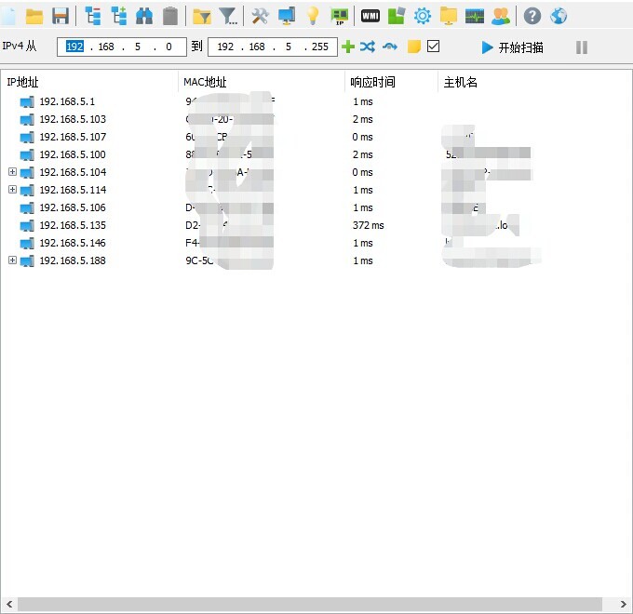Click the yellow favorites note icon
This screenshot has height=614, width=633.
pyautogui.click(x=414, y=47)
